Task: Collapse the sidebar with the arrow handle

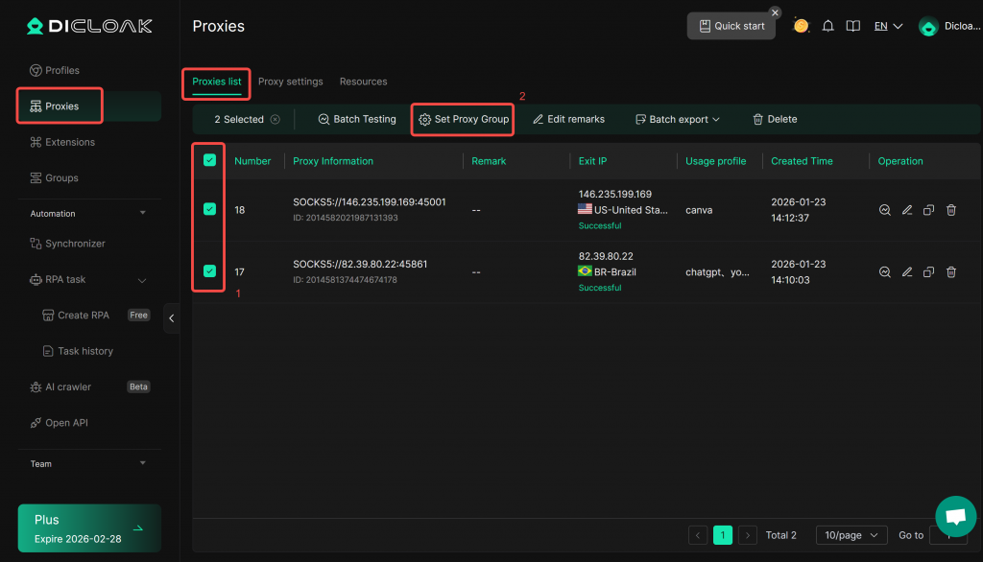Action: click(x=172, y=318)
